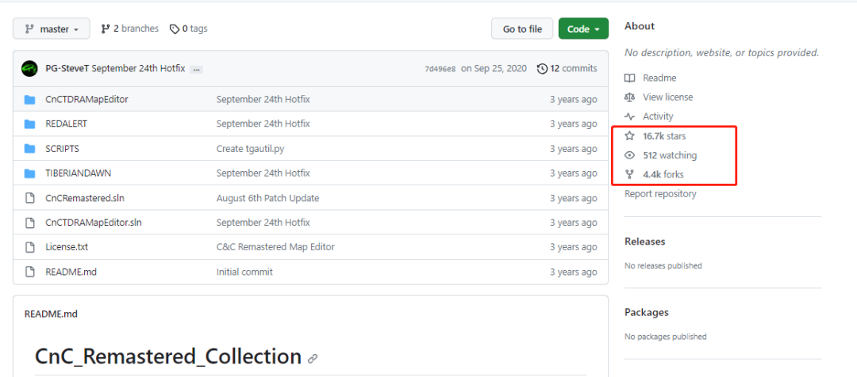Open the master branch dropdown
Viewport: 857px width, 377px height.
tap(52, 29)
